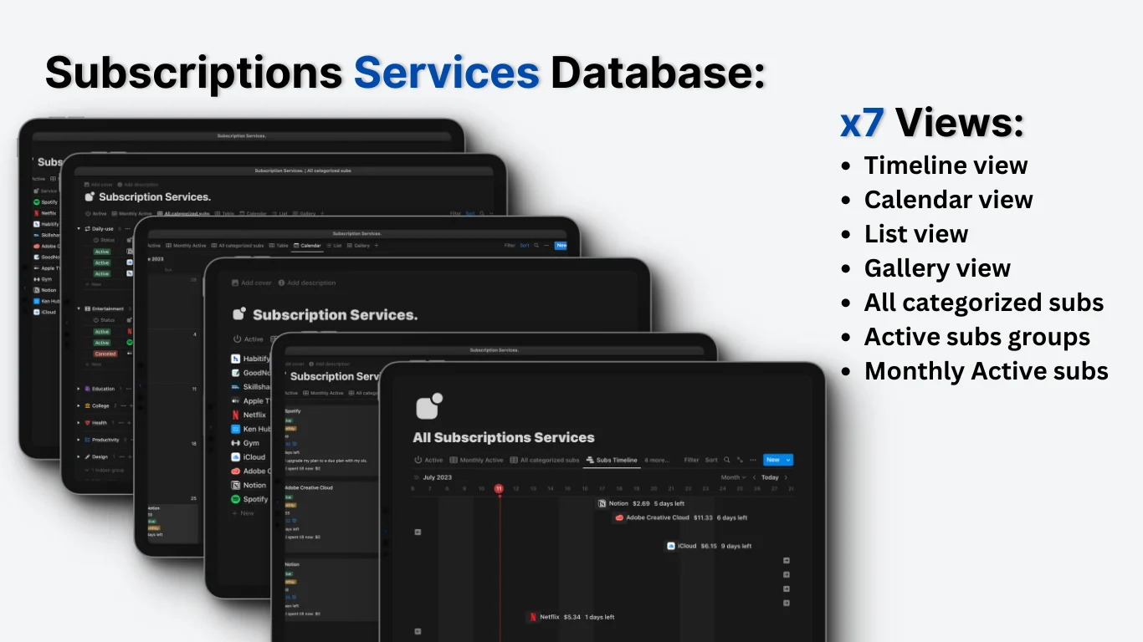Click Apple TV row in the list view window
1143x642 pixels.
pyautogui.click(x=251, y=400)
